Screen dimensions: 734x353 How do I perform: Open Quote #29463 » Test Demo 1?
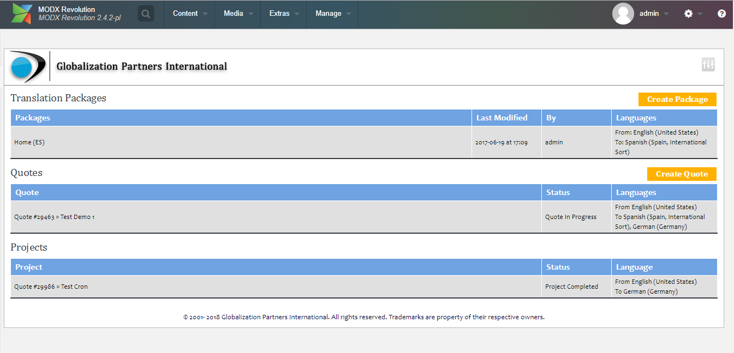tap(55, 217)
